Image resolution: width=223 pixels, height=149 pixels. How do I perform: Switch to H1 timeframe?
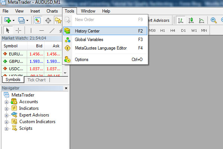point(162,30)
